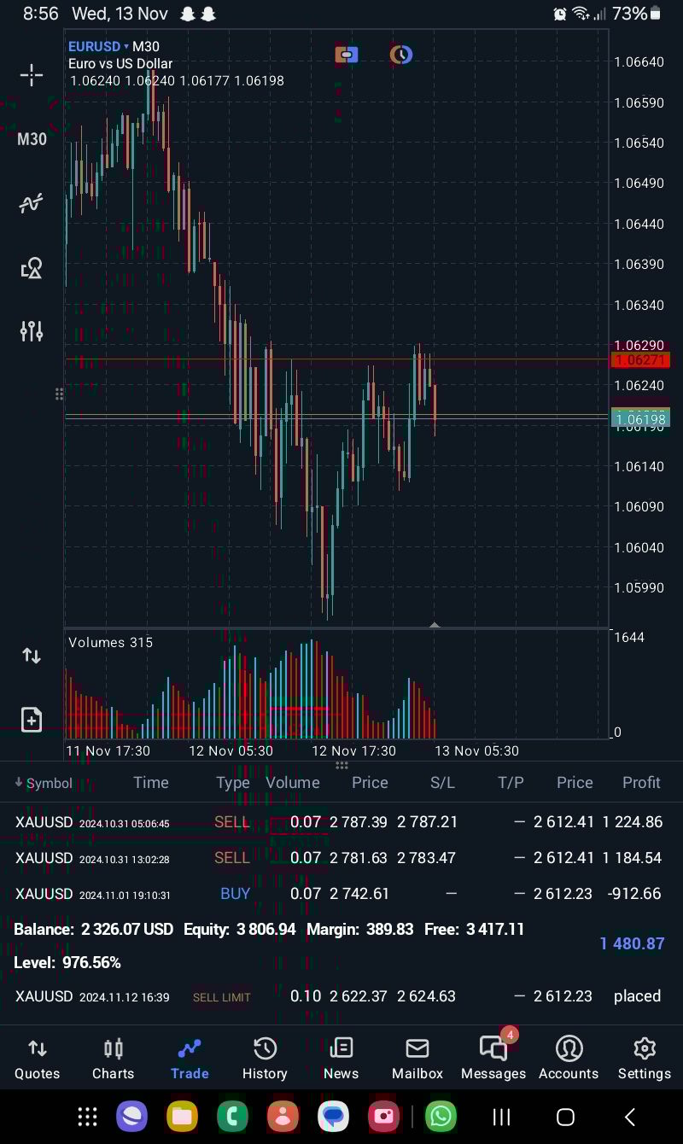Open the app drawer grid icon
683x1144 pixels.
click(x=87, y=1116)
